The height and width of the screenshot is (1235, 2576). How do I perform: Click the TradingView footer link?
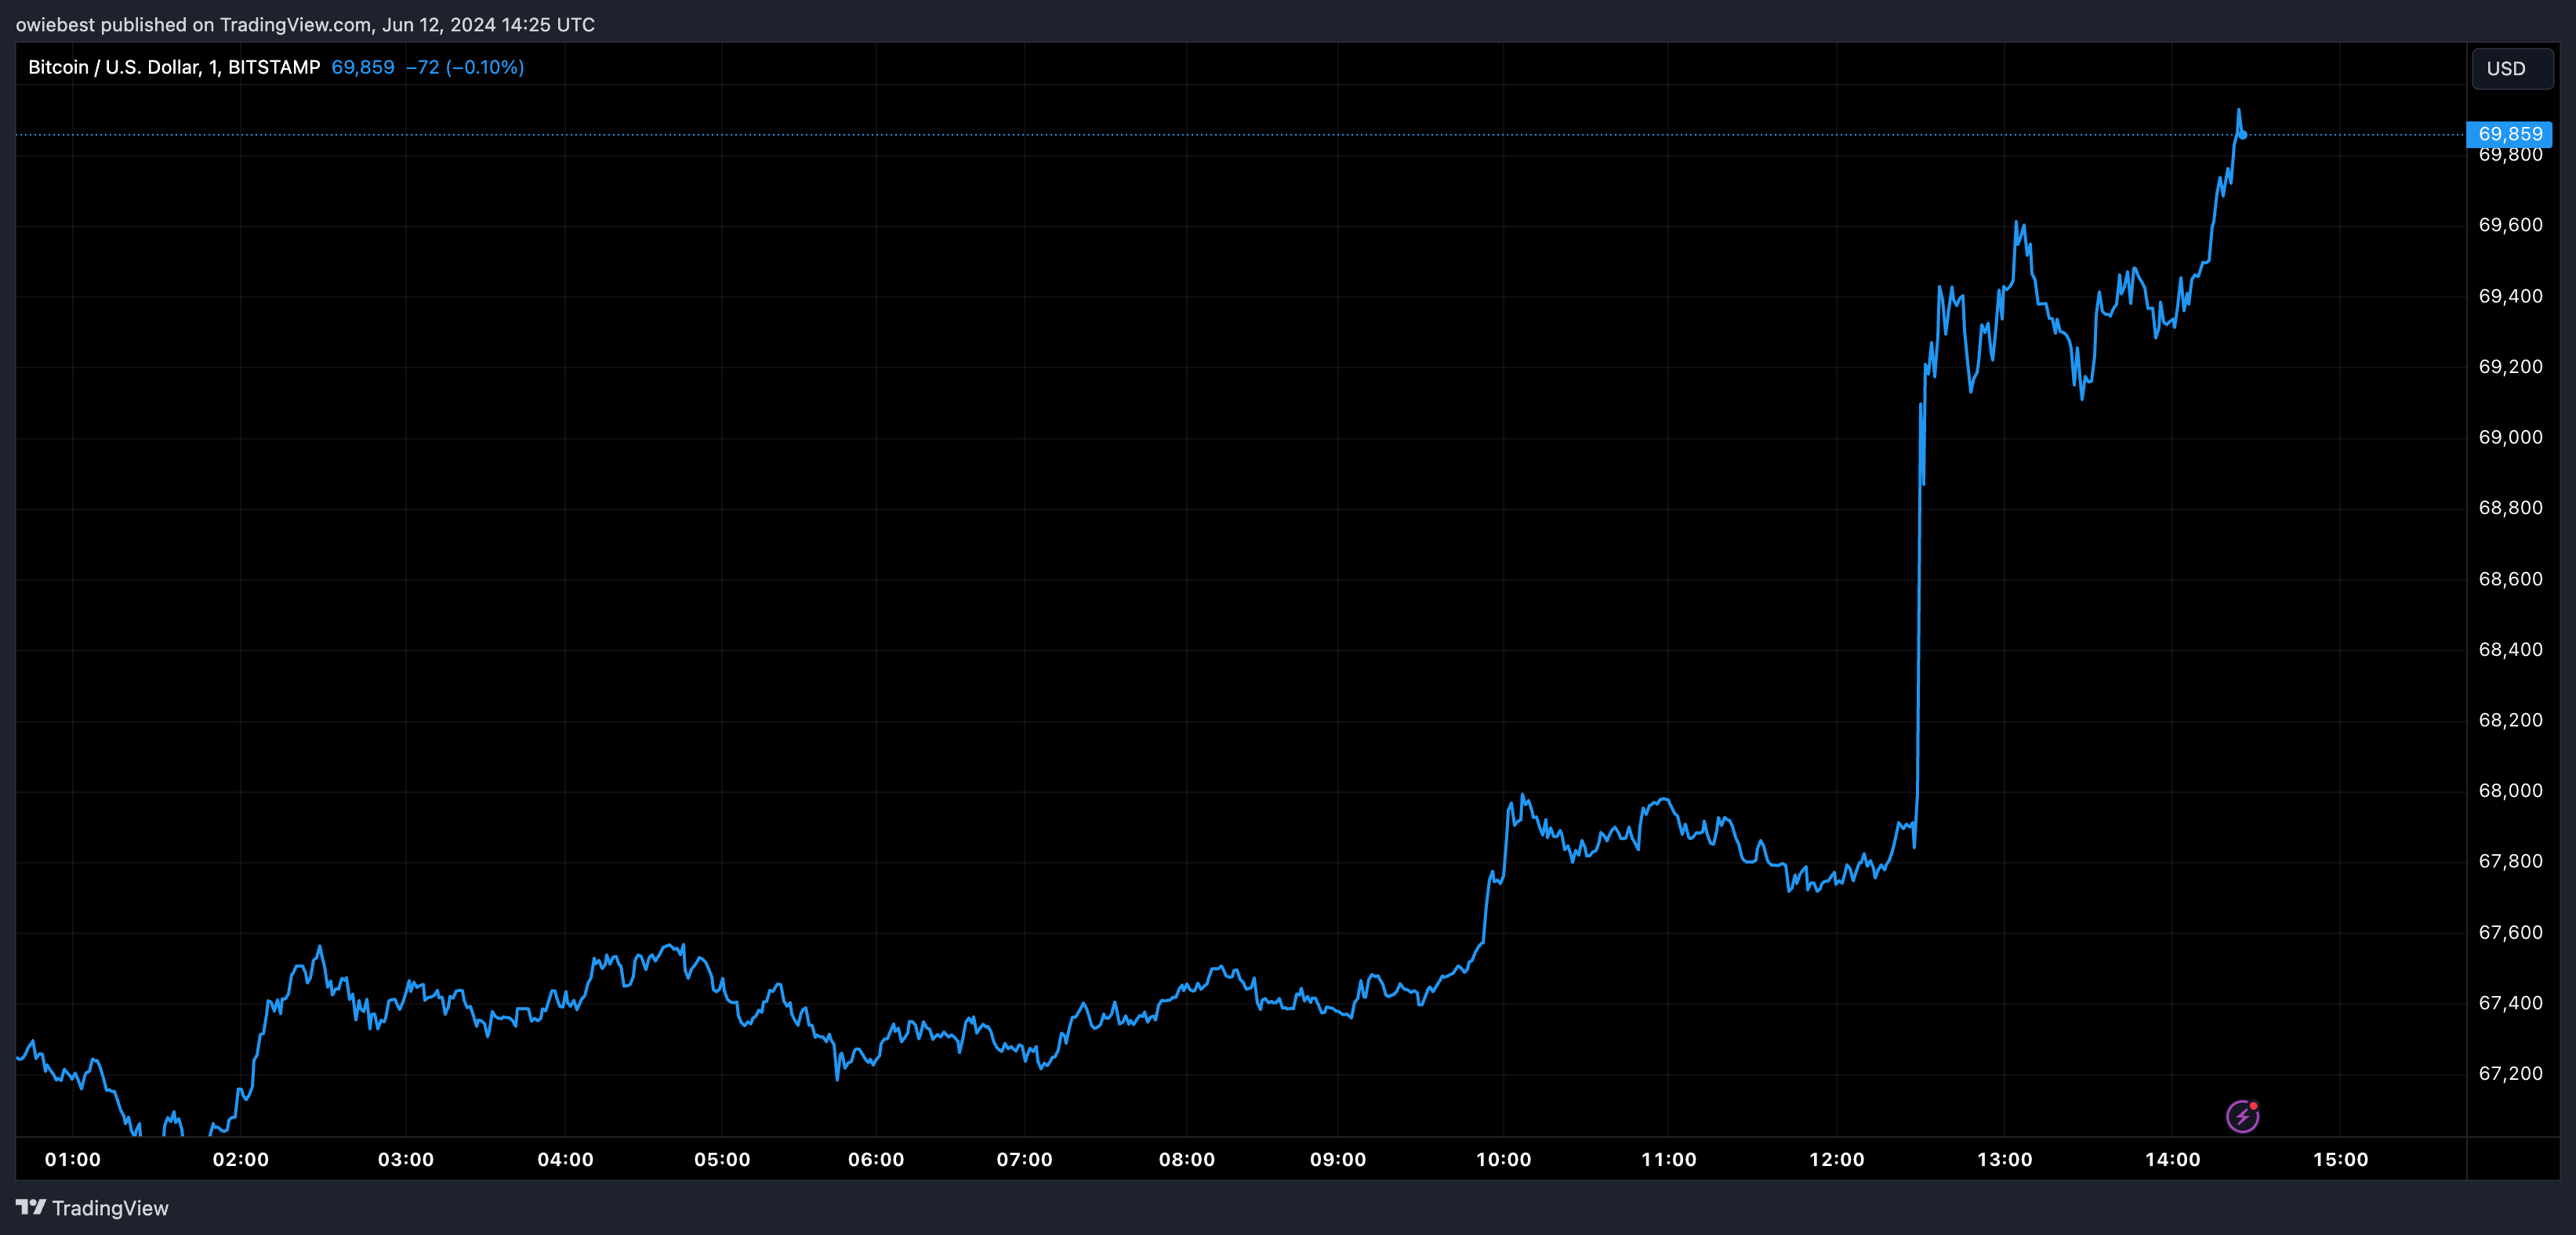coord(93,1208)
